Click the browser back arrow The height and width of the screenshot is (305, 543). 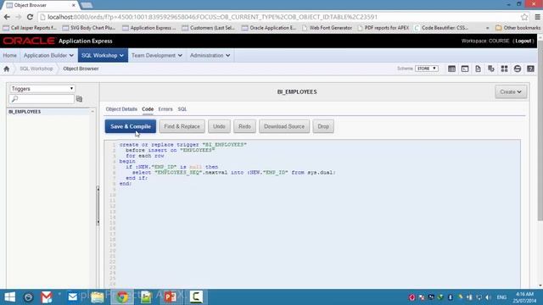7,17
